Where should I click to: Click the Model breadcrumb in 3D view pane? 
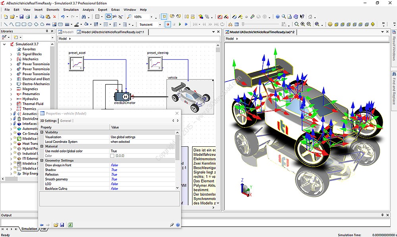pyautogui.click(x=229, y=39)
